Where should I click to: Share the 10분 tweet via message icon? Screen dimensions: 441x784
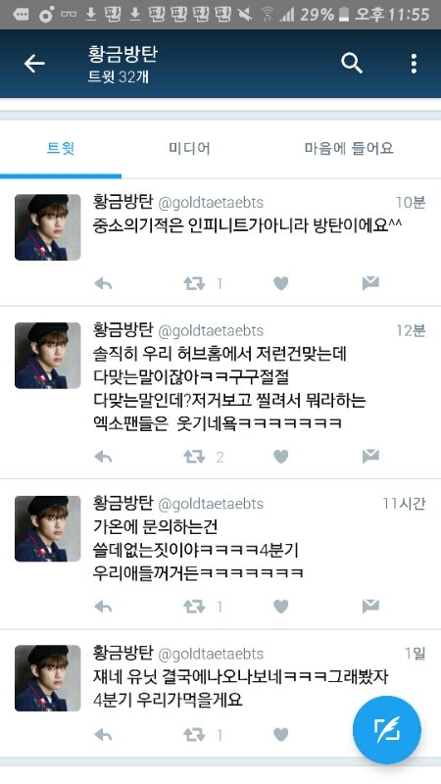point(370,283)
